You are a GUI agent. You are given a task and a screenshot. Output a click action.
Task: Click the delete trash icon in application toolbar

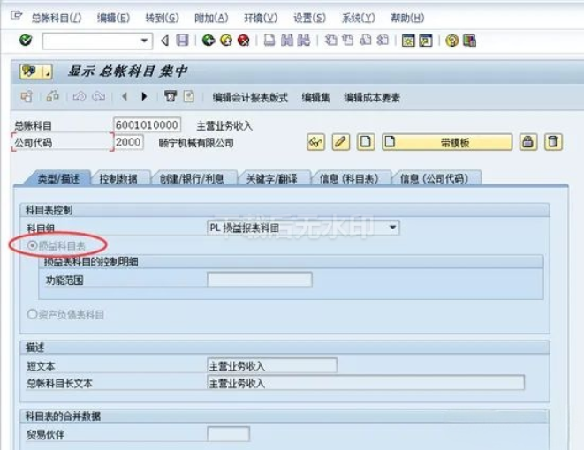171,97
